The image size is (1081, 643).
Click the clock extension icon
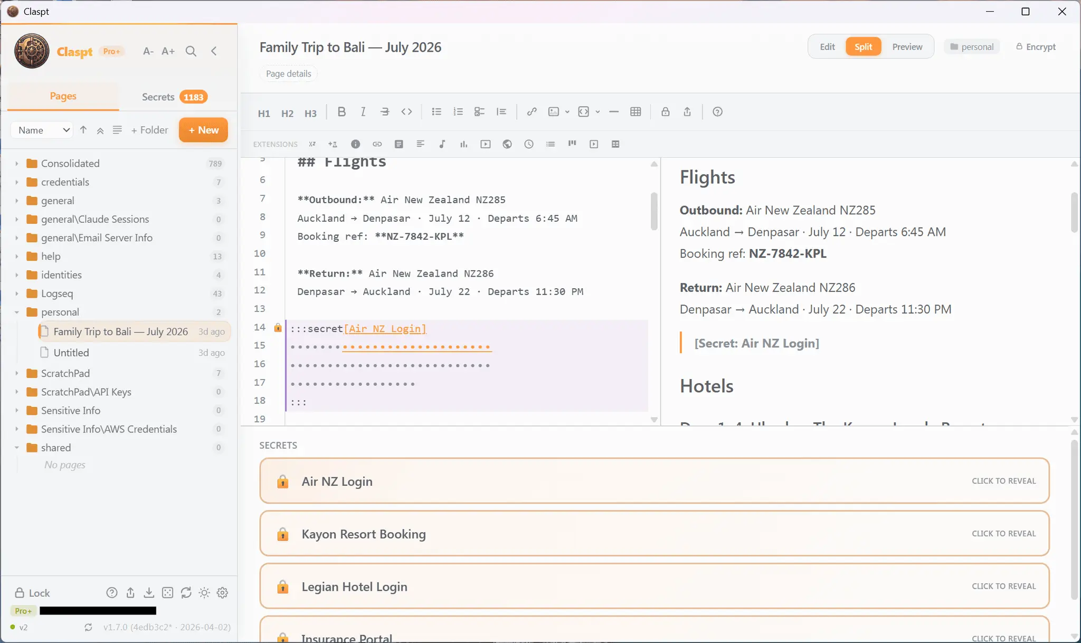click(x=529, y=144)
